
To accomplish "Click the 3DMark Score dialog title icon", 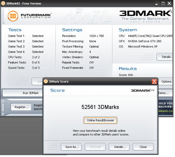I will point(46,81).
